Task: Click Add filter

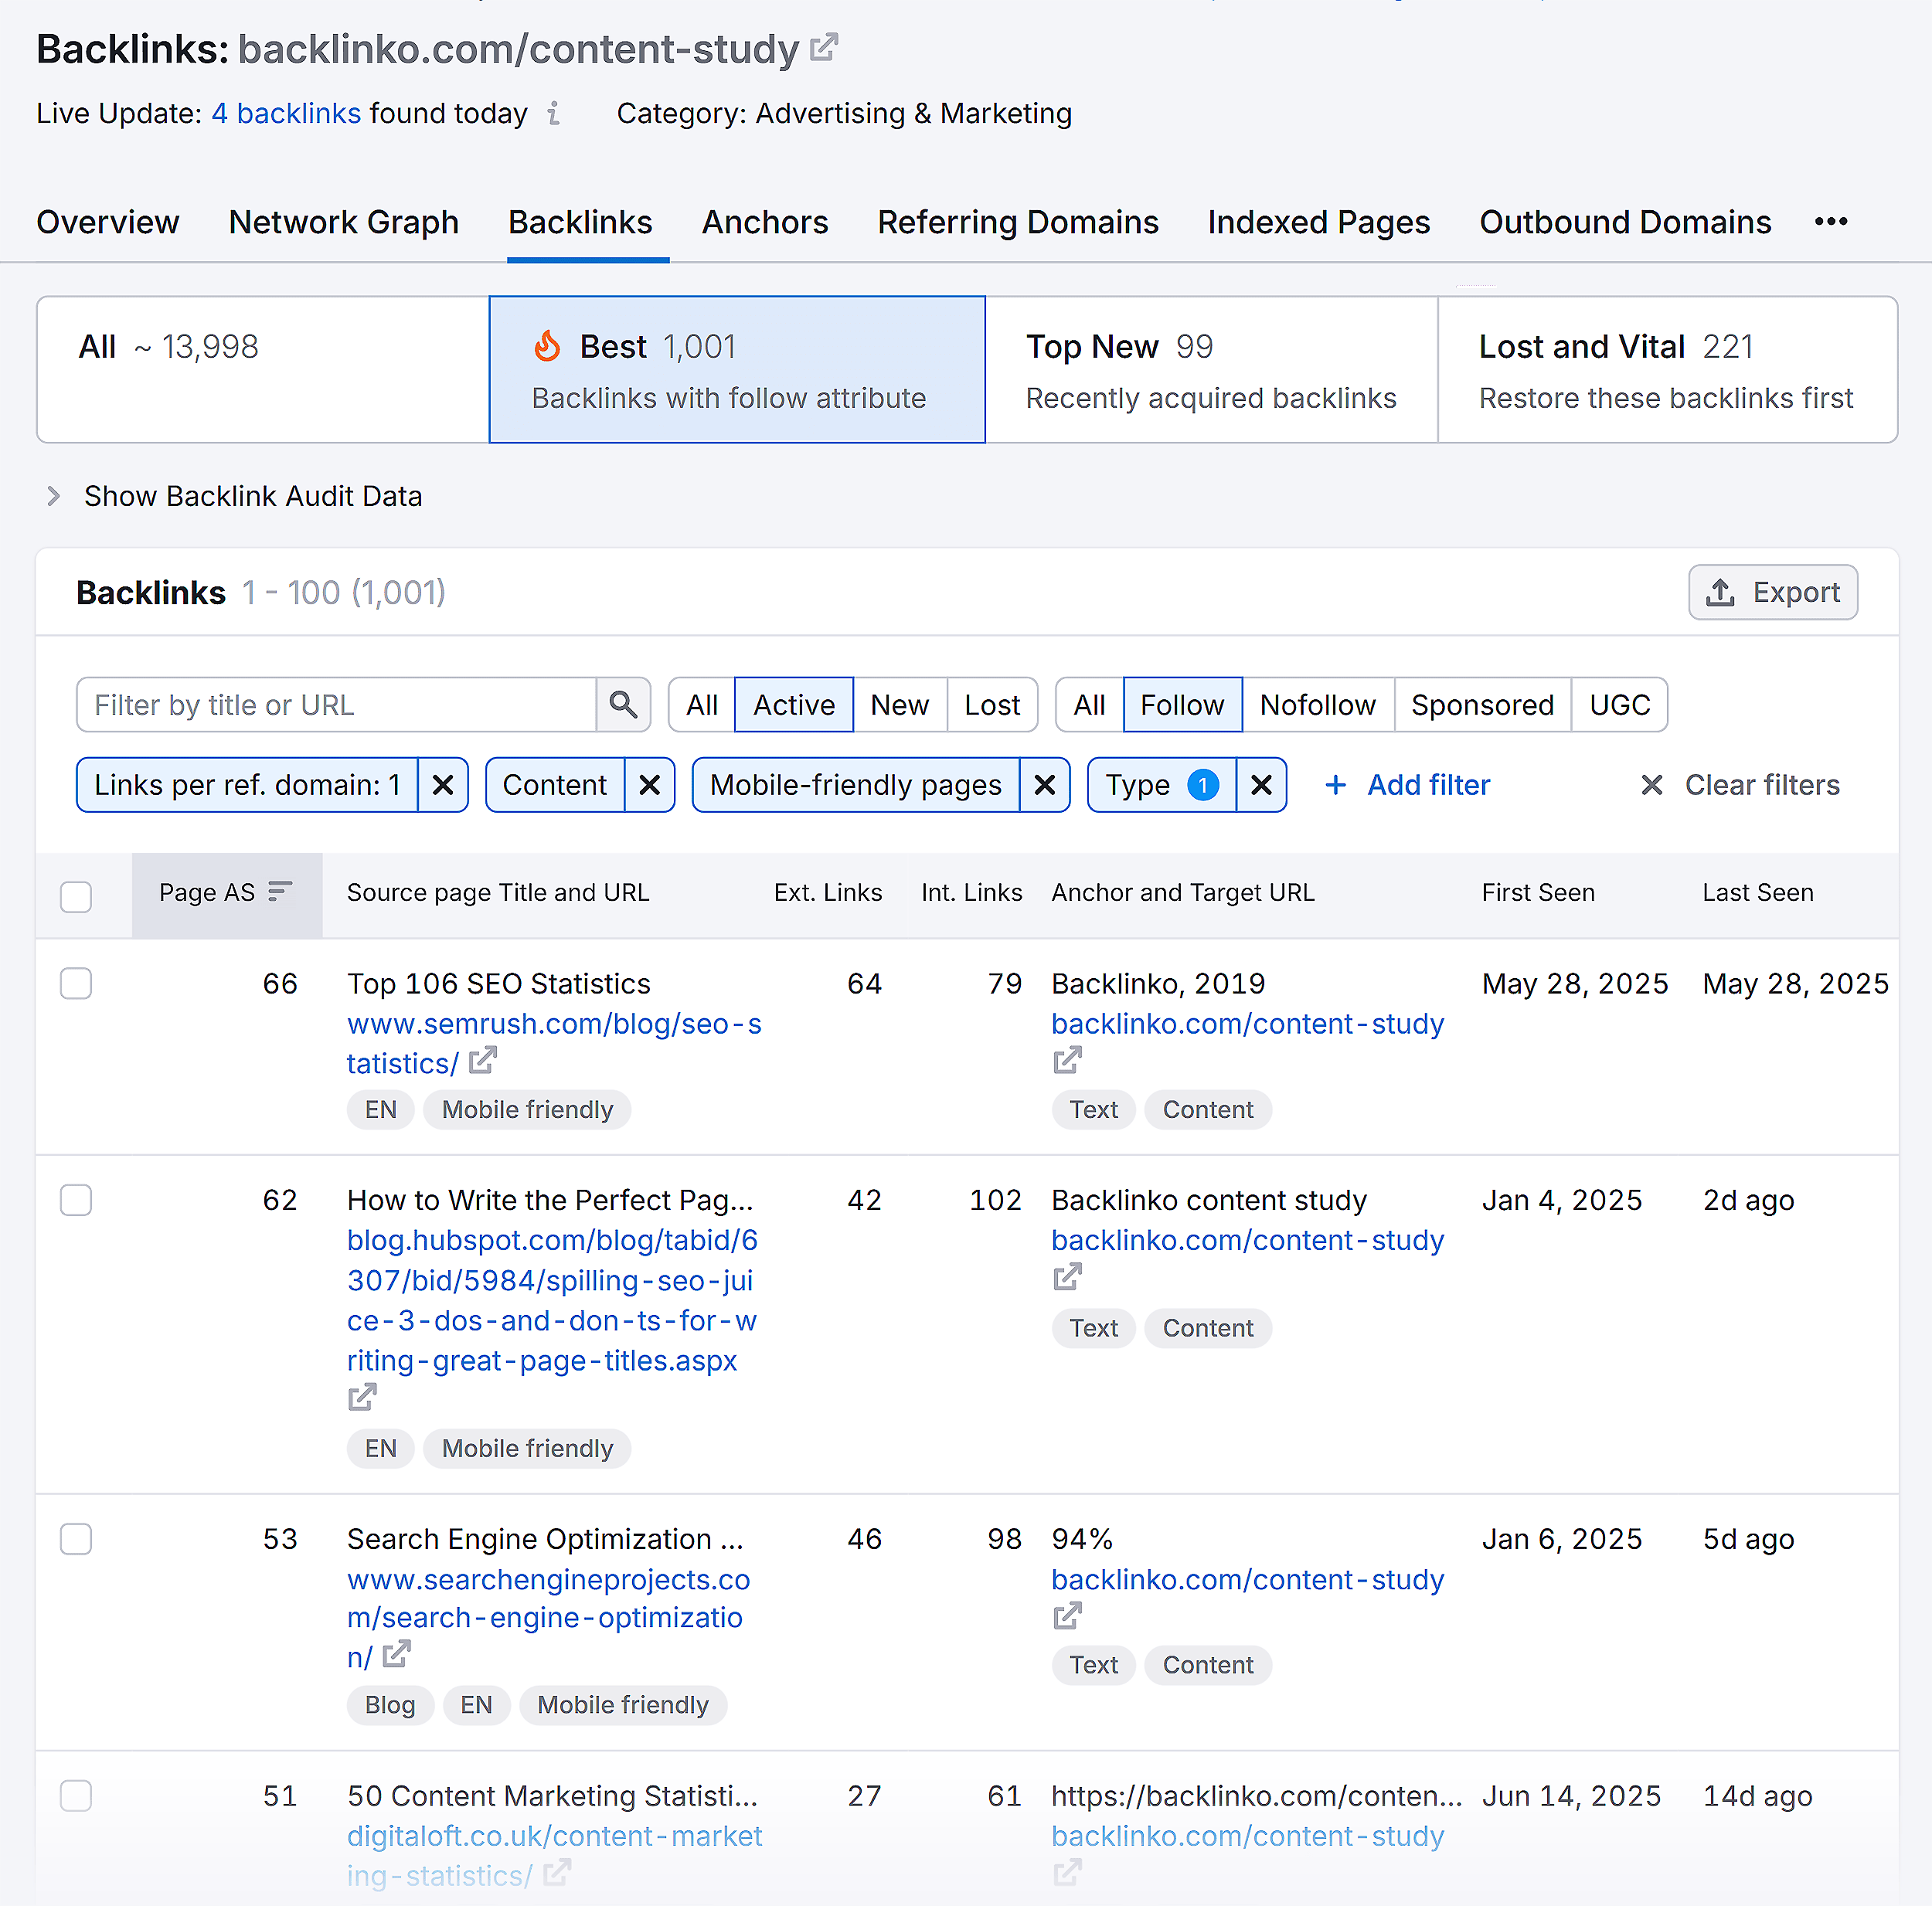Action: click(1407, 785)
